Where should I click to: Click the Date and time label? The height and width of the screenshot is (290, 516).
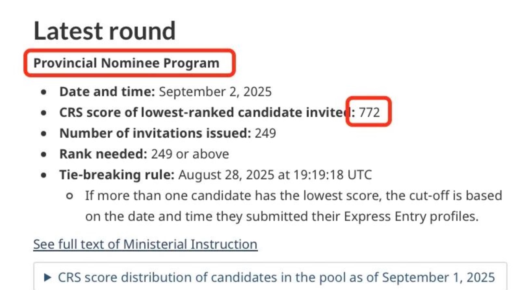point(107,92)
